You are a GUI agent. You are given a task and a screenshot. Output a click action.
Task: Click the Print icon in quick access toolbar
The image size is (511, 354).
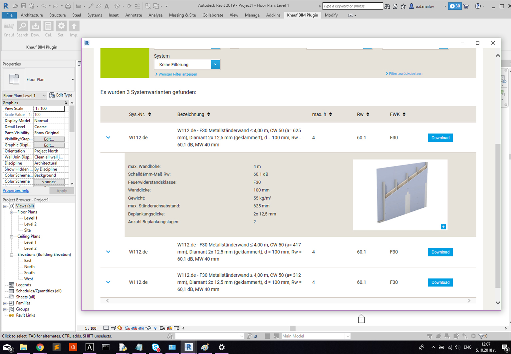tap(68, 6)
